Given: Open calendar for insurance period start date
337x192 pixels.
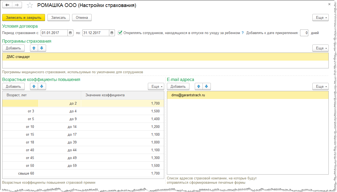Looking at the screenshot, I should pos(70,33).
